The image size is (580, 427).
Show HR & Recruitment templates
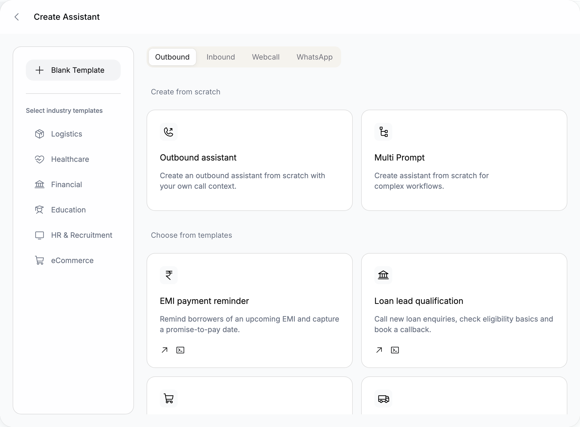73,235
